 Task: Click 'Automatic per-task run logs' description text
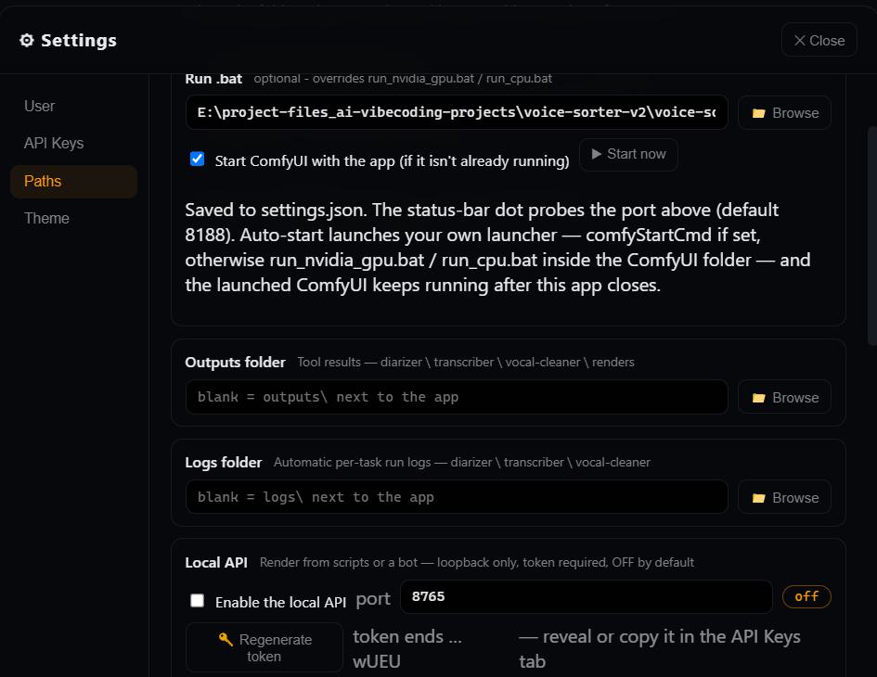461,463
